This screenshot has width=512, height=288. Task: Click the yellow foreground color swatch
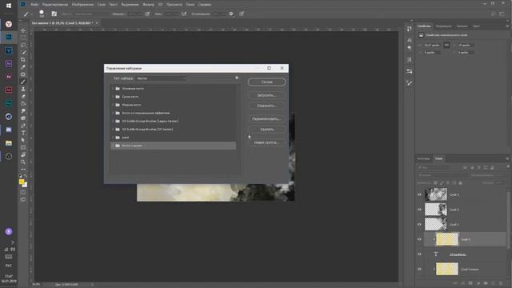coord(22,182)
